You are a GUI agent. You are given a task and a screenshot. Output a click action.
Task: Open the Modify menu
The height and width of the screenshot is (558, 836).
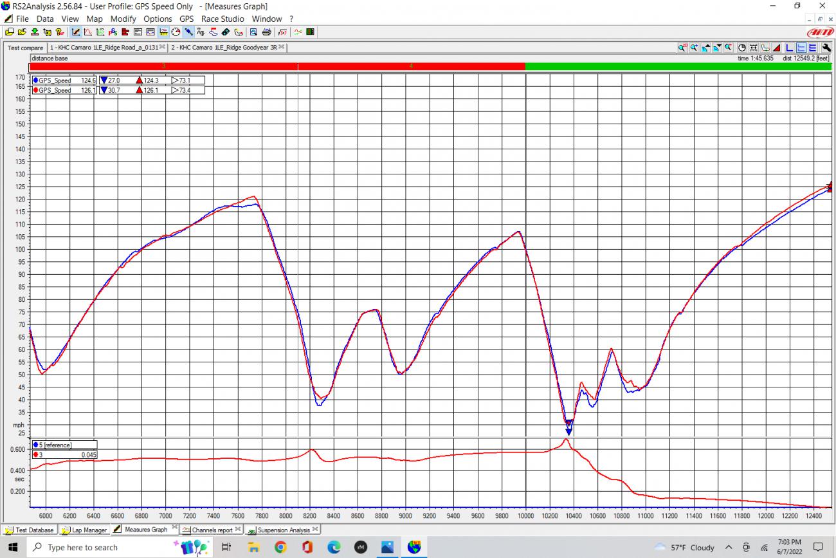point(123,19)
